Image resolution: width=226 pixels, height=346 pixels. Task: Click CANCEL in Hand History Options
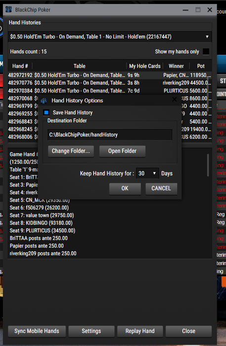(x=161, y=188)
